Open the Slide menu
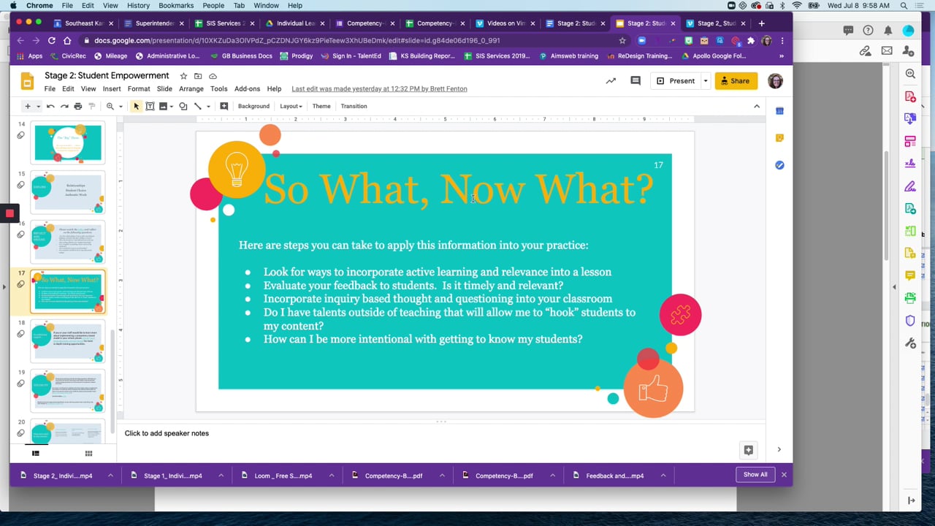The image size is (935, 526). coord(164,89)
